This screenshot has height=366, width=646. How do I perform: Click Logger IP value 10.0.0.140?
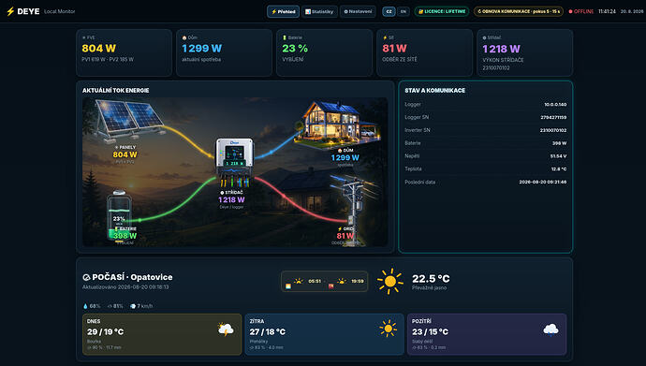(555, 105)
